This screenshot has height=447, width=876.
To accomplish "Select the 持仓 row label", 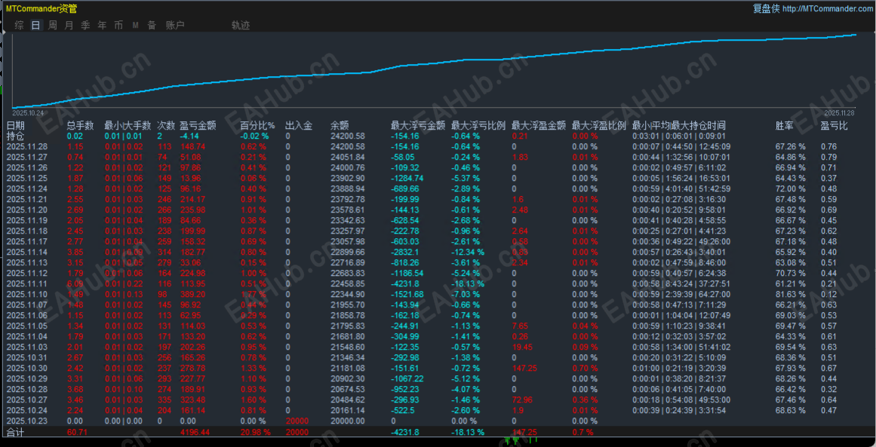I will click(x=15, y=136).
